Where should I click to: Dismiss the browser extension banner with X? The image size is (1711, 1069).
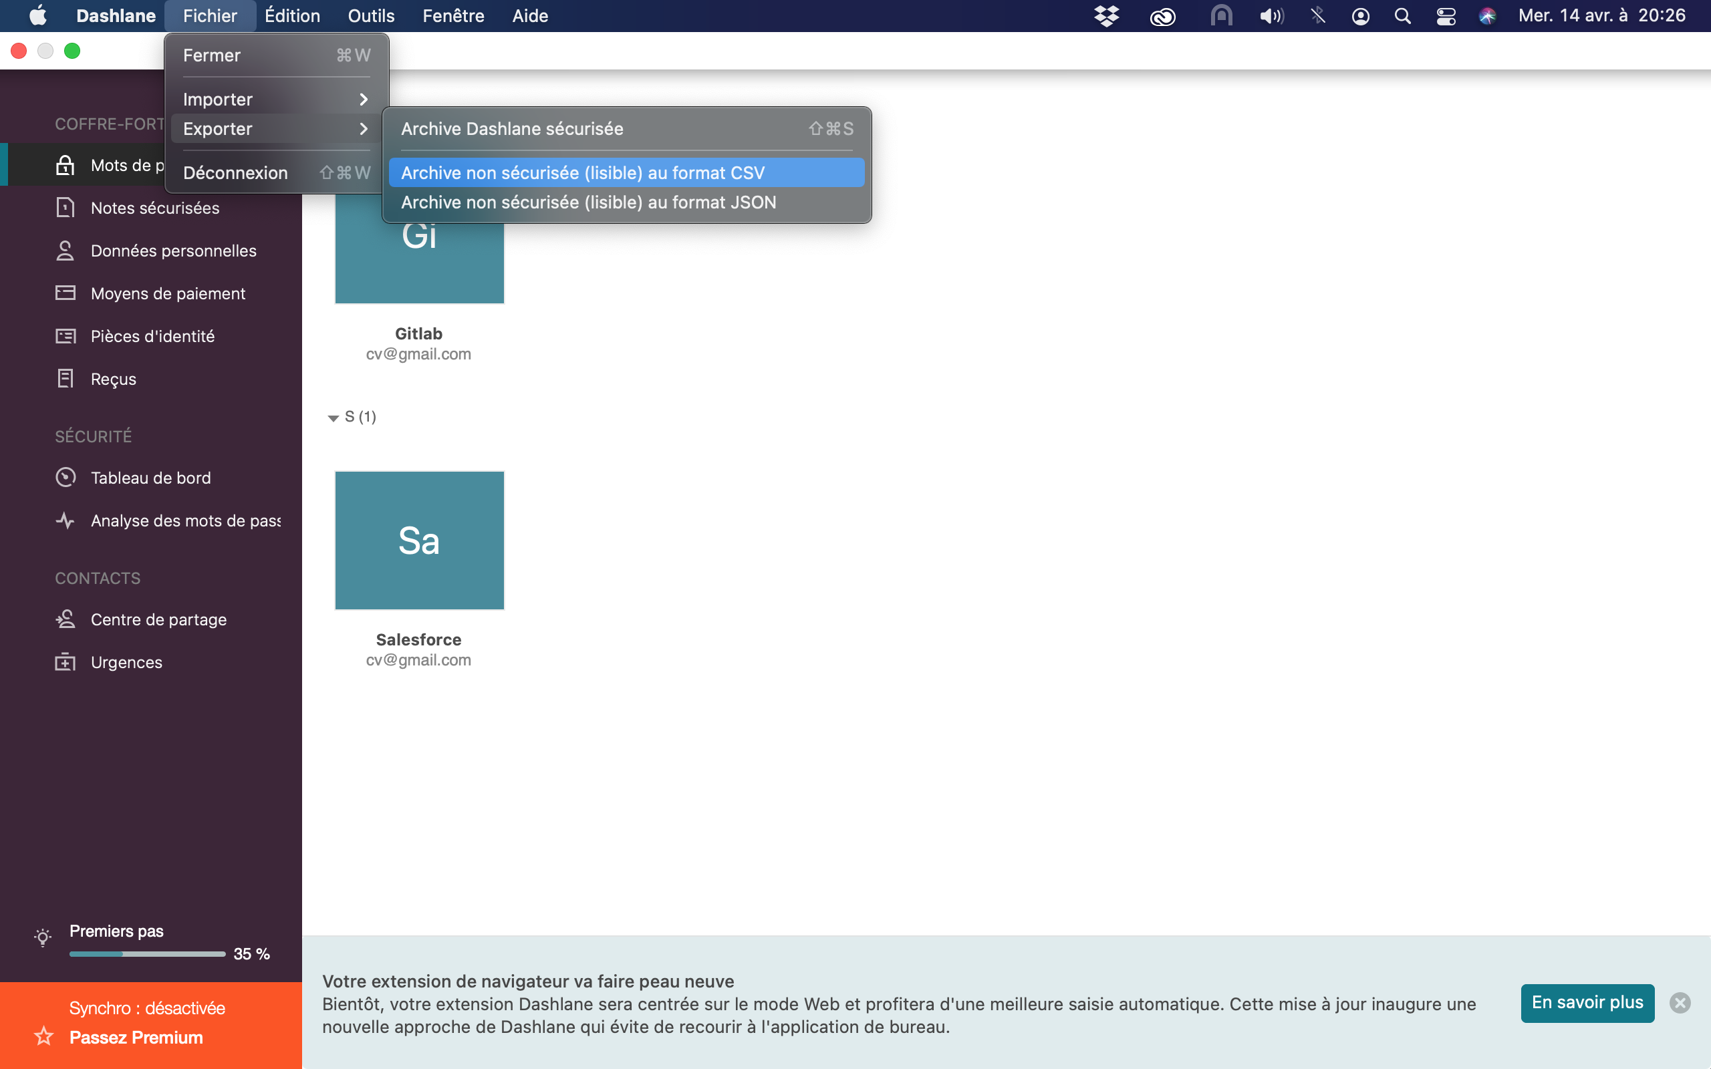click(1680, 1003)
